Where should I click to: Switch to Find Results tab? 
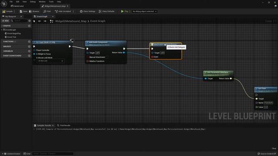(64, 125)
